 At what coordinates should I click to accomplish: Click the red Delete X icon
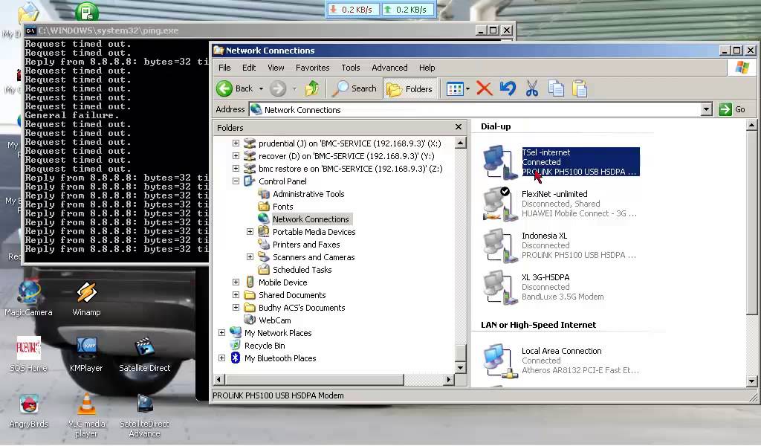pyautogui.click(x=485, y=88)
